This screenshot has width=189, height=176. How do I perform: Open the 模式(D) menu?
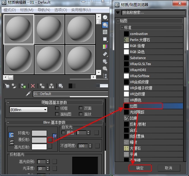point(10,10)
